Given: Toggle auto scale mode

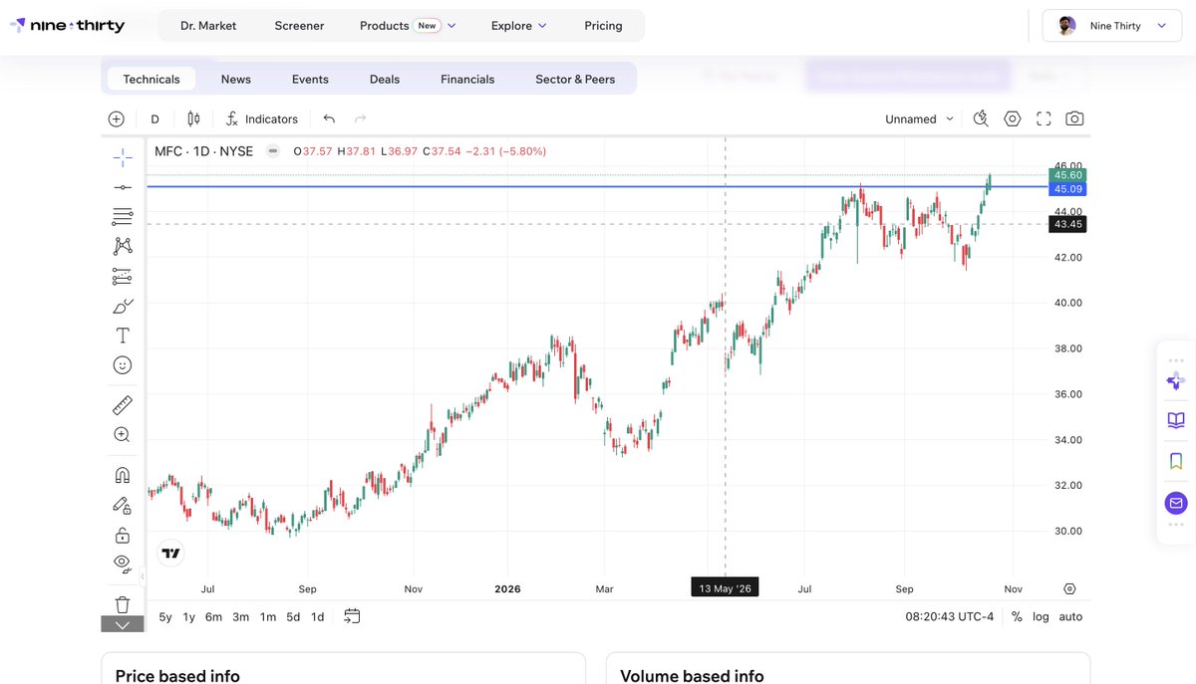Looking at the screenshot, I should [x=1070, y=616].
